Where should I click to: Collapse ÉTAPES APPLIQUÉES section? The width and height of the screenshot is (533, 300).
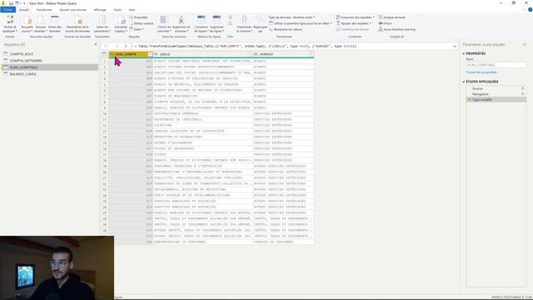(464, 82)
